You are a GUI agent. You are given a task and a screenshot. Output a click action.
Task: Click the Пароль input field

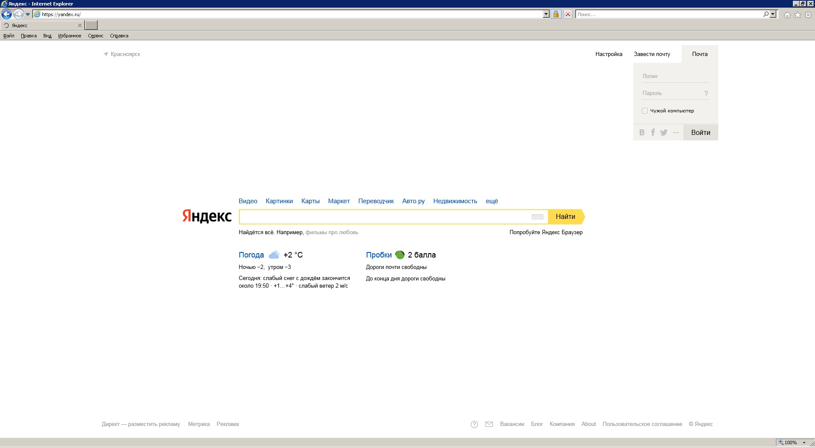(672, 93)
